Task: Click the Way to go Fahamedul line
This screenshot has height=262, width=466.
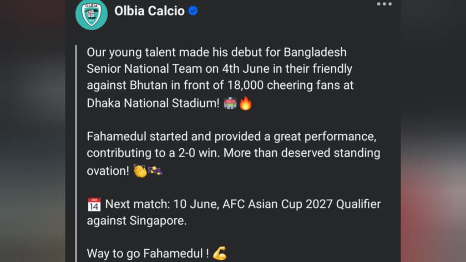Action: coord(148,253)
